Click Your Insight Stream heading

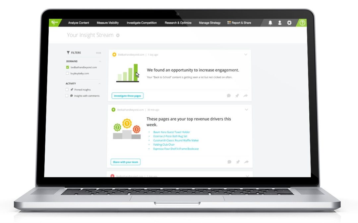pos(90,35)
